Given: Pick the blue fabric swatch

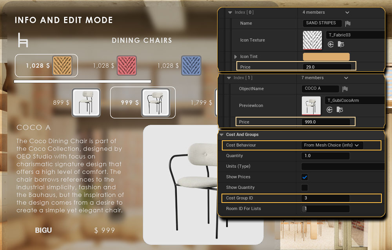Looking at the screenshot, I should tap(191, 65).
